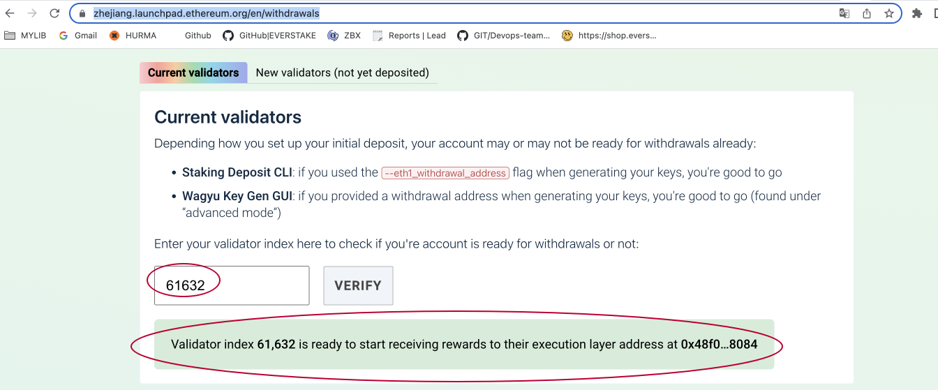Open the shop.evers bookmark
The height and width of the screenshot is (390, 938).
609,36
